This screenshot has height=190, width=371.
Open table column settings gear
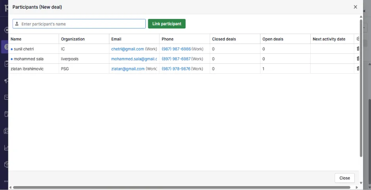358,39
